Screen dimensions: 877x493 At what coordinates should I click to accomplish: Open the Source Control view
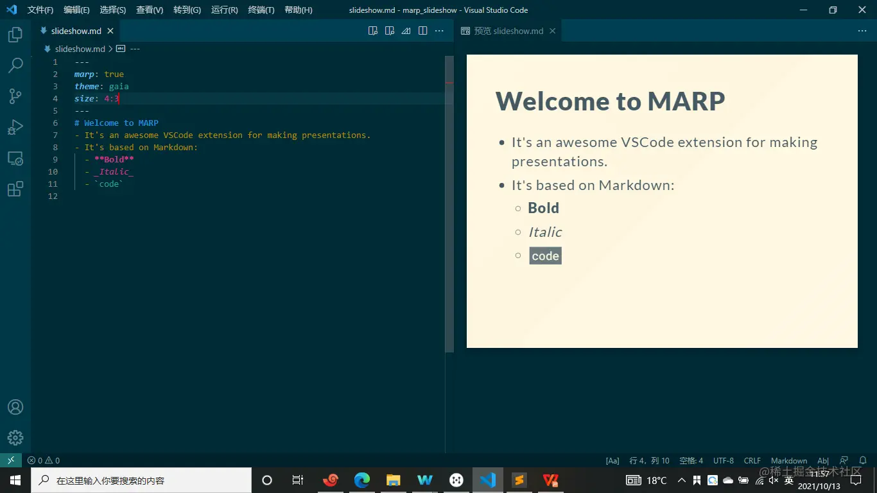[15, 96]
